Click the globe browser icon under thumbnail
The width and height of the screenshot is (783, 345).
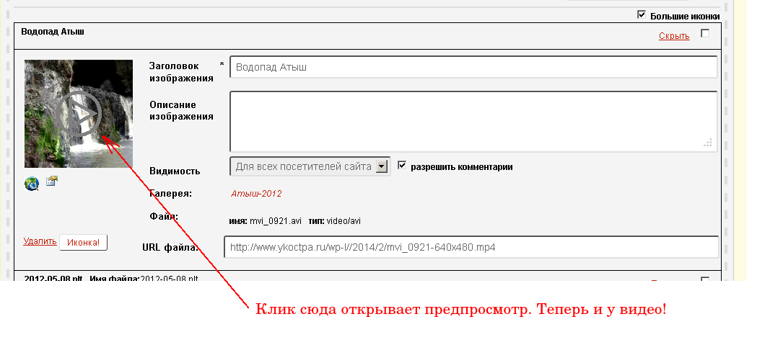pos(32,184)
